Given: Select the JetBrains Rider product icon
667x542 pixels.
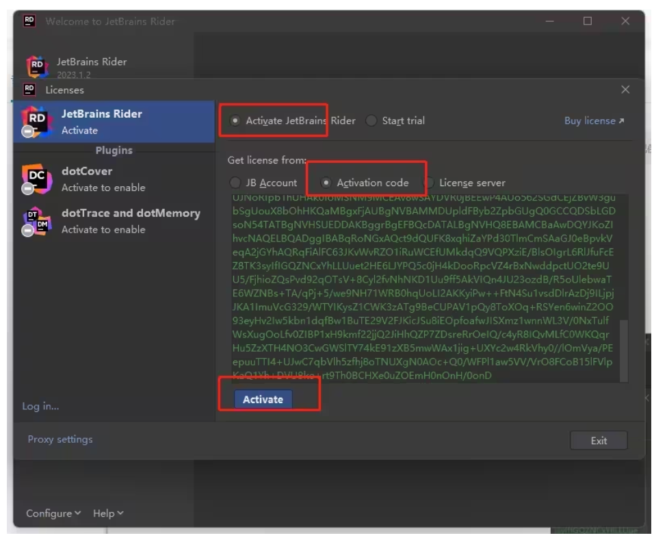Looking at the screenshot, I should (36, 122).
